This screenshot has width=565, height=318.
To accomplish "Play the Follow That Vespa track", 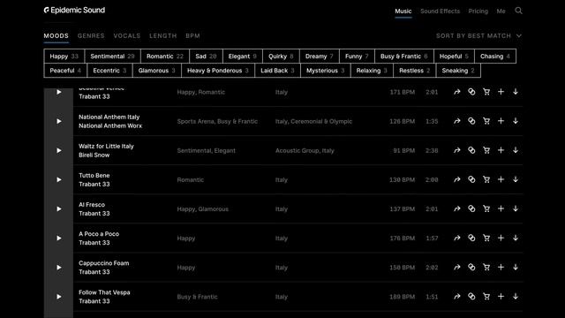I will [x=59, y=297].
